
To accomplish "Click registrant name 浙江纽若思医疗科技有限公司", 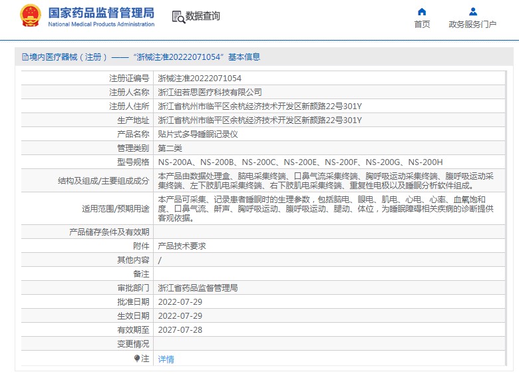I will click(210, 93).
